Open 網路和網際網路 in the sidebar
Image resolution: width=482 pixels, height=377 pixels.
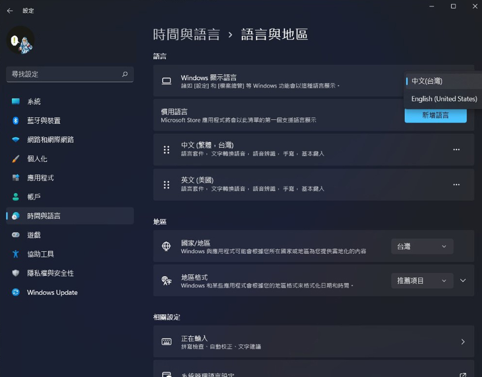pos(70,140)
